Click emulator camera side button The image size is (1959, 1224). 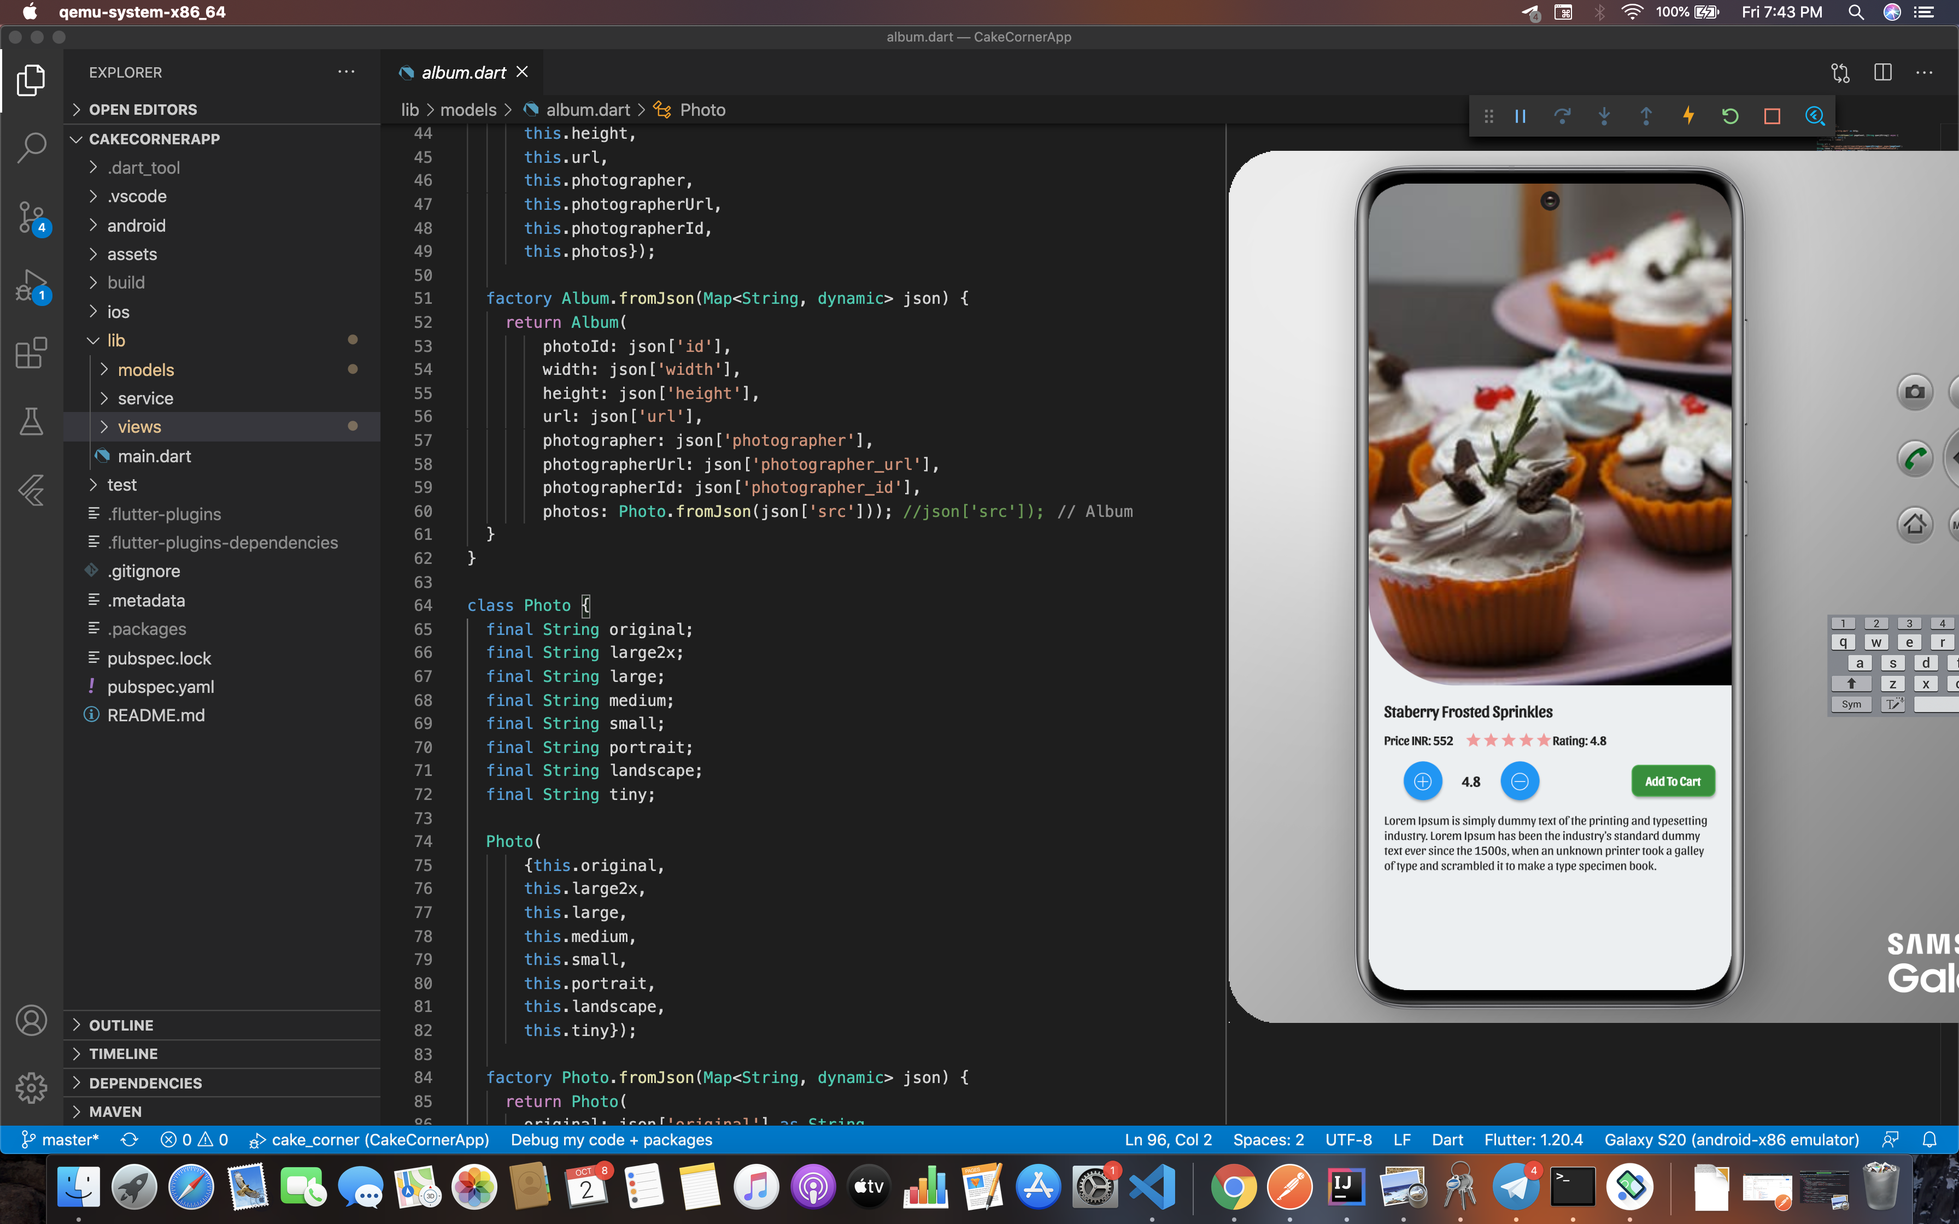tap(1915, 392)
